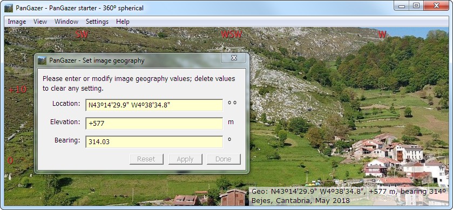Image resolution: width=453 pixels, height=210 pixels.
Task: Click the Elevation input field
Action: click(154, 124)
